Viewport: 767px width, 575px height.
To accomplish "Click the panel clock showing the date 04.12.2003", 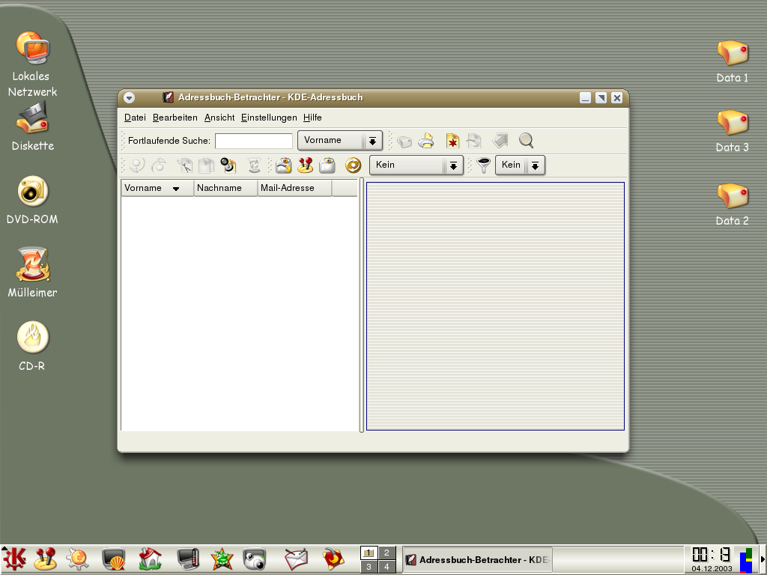I will click(x=712, y=560).
